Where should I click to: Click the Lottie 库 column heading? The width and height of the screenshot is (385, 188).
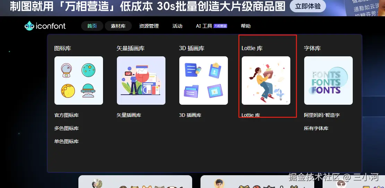tap(252, 48)
